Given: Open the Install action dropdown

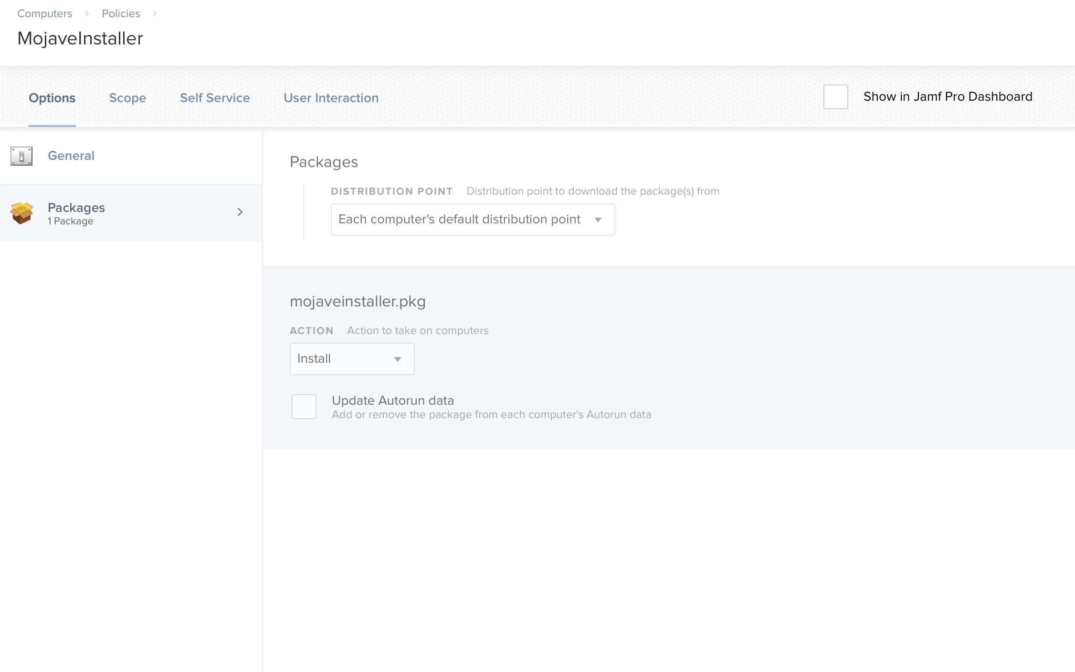Looking at the screenshot, I should tap(352, 359).
